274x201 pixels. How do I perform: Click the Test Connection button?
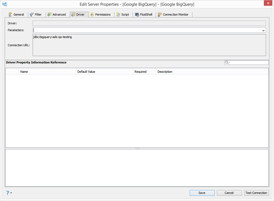(x=256, y=193)
